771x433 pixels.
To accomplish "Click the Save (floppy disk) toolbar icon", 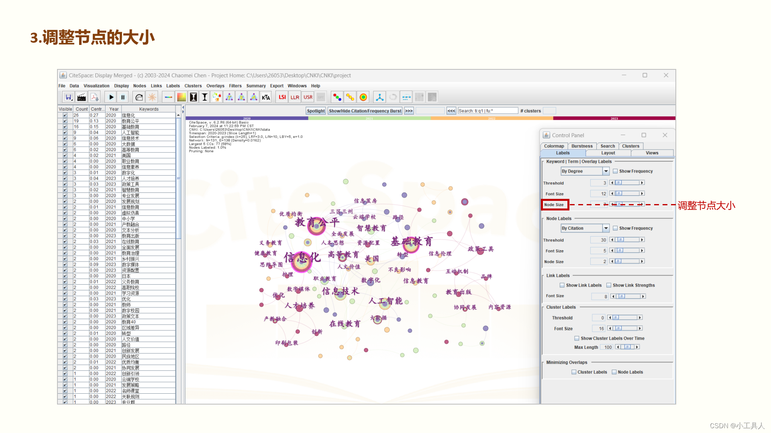I will point(69,97).
